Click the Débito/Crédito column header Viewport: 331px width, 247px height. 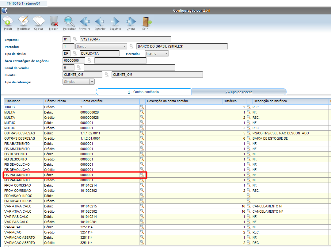(62, 101)
